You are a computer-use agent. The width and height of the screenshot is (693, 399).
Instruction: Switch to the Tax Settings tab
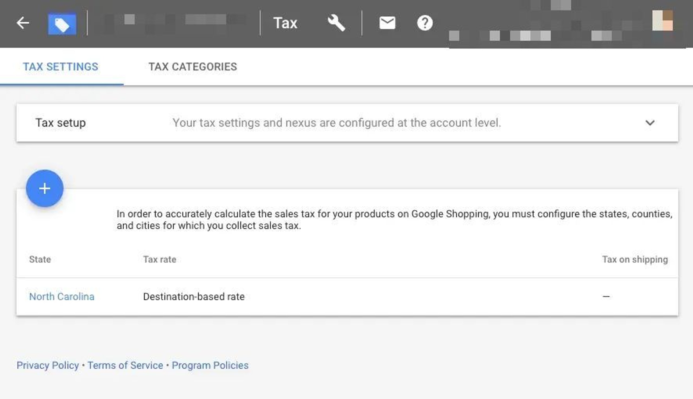click(x=60, y=67)
